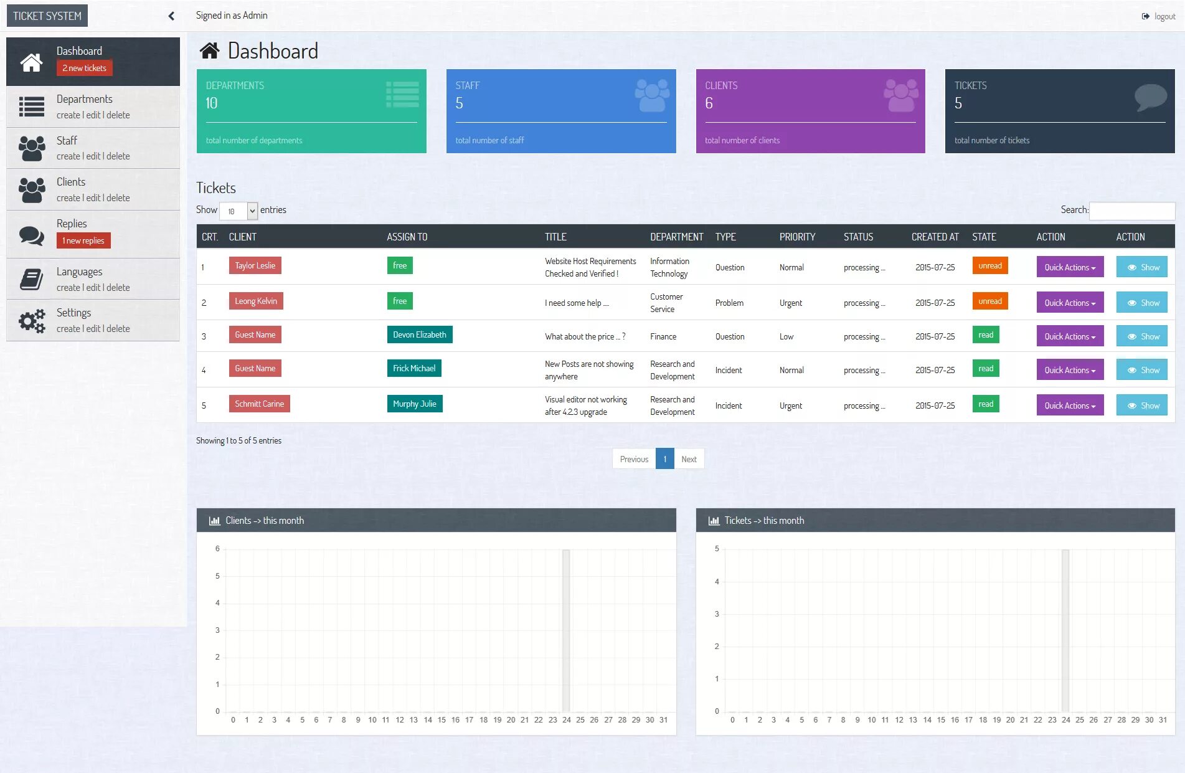Screen dimensions: 1185x773
Task: Select page 1 in pagination
Action: click(665, 459)
